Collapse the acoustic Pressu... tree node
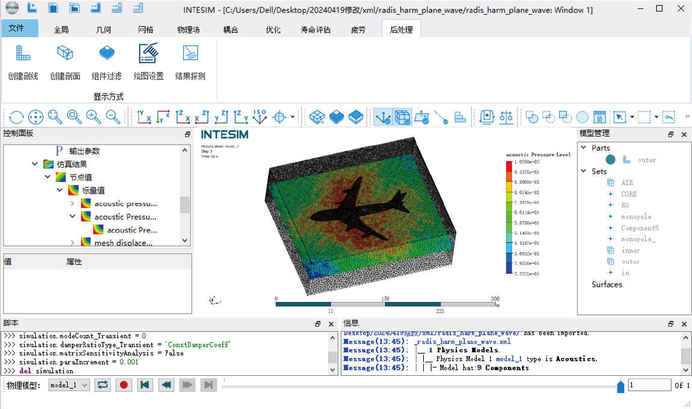The image size is (692, 409). (x=73, y=216)
